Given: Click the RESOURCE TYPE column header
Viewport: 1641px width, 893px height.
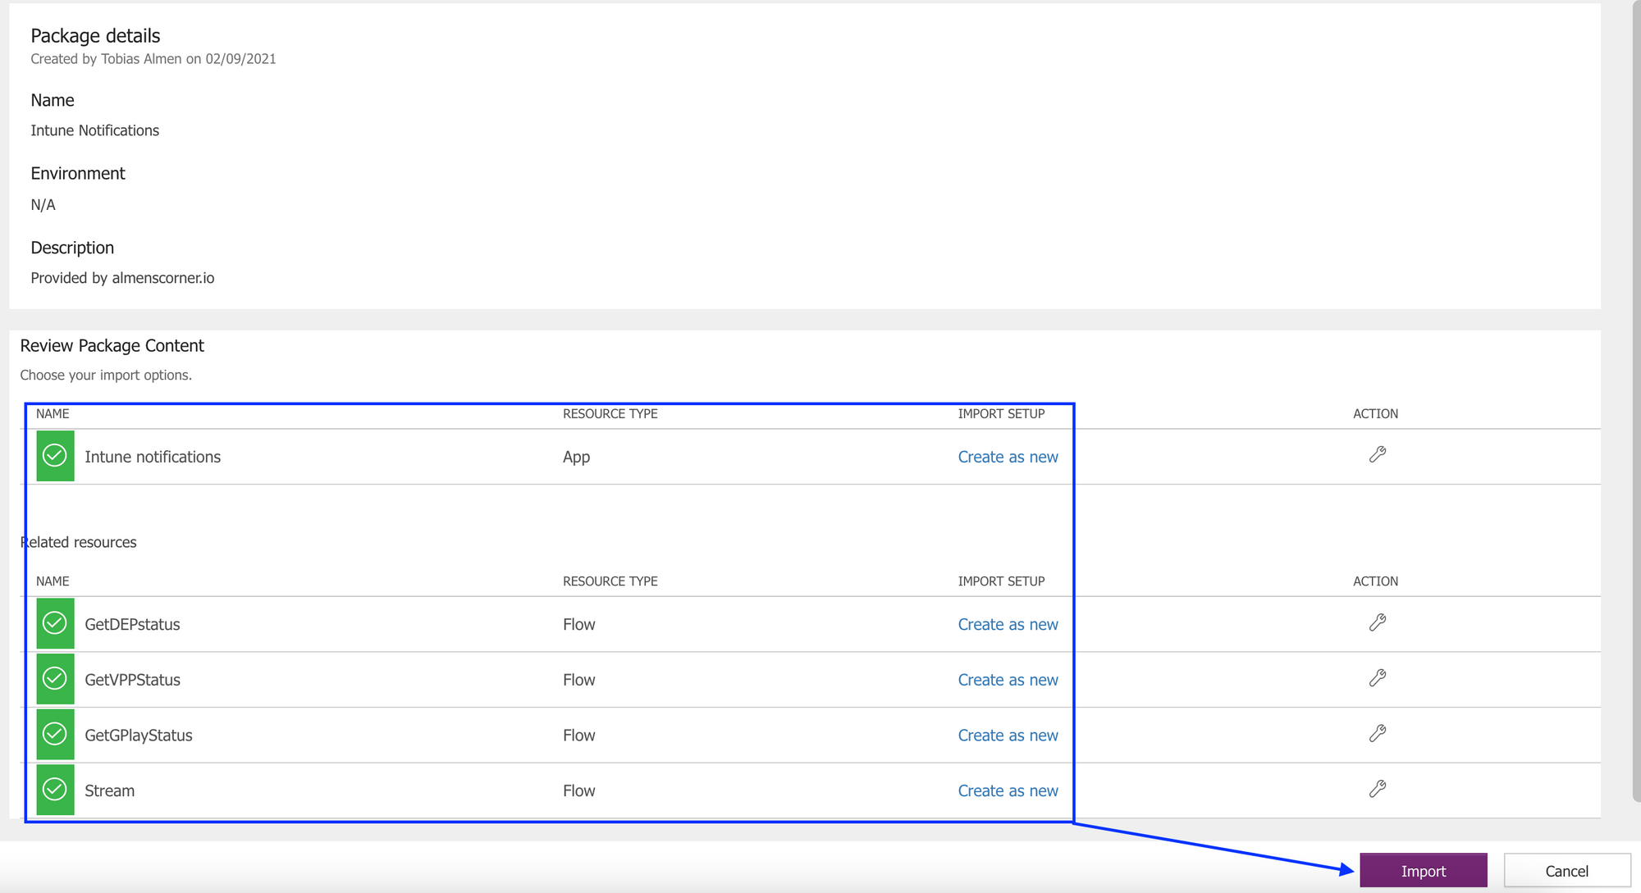Looking at the screenshot, I should pos(610,413).
